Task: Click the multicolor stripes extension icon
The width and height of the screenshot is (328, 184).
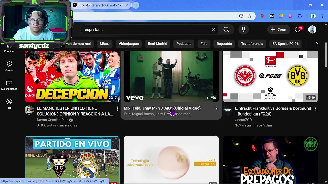Action: click(x=281, y=16)
